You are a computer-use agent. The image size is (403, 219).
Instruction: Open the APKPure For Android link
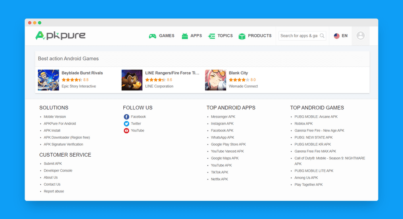point(60,123)
